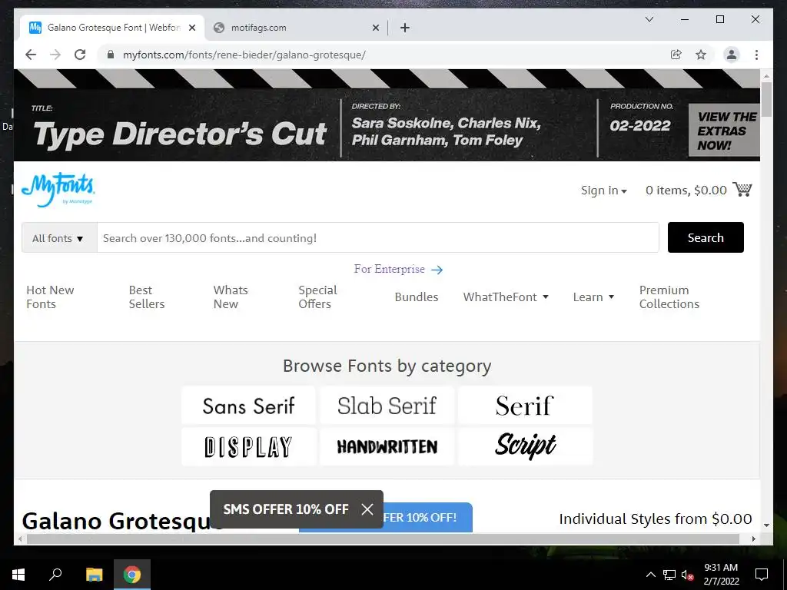
Task: Expand Learn menu
Action: click(594, 297)
